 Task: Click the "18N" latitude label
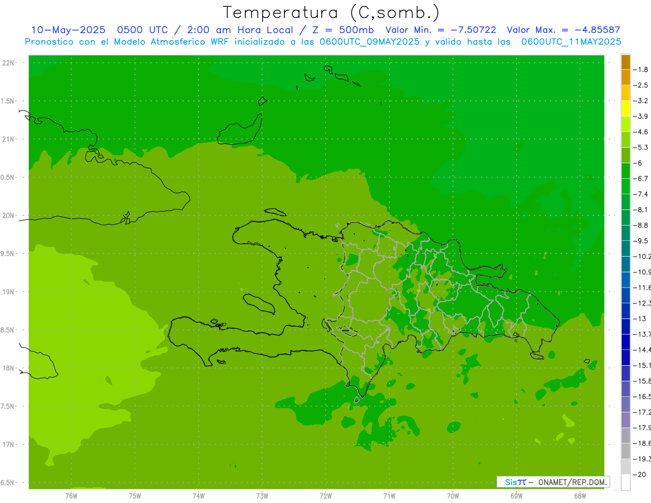point(8,368)
